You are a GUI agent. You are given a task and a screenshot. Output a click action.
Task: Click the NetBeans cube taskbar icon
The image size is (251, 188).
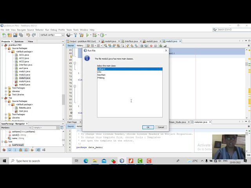coord(122,161)
